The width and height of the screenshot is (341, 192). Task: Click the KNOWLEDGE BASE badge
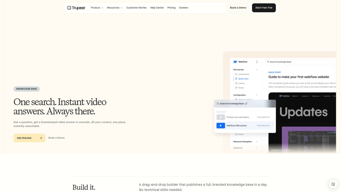click(x=27, y=89)
